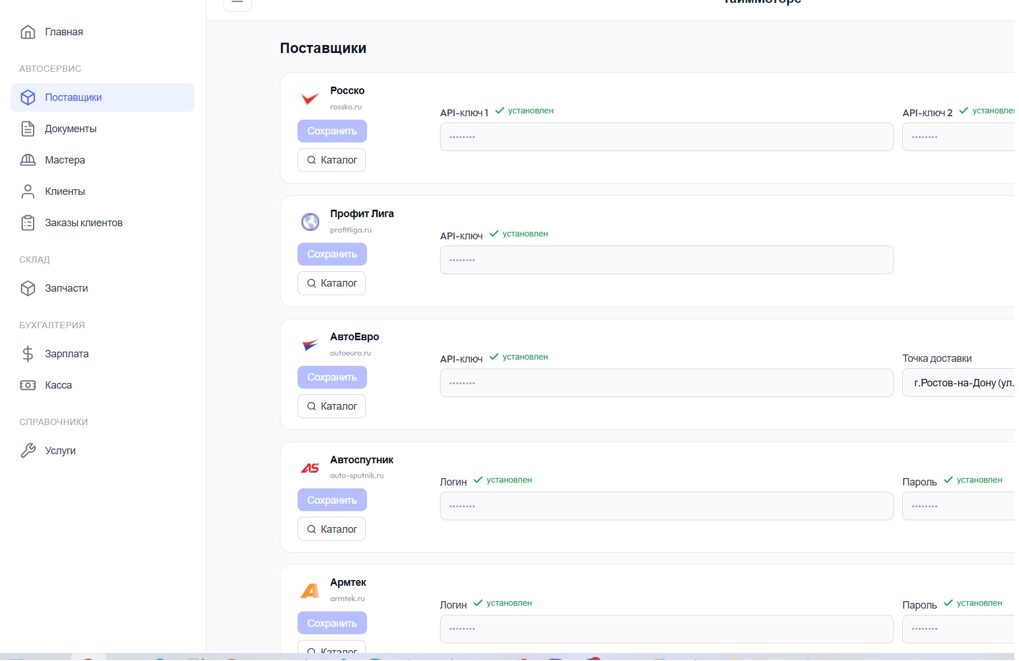Image resolution: width=1019 pixels, height=661 pixels.
Task: Click the Росско supplier logo
Action: click(309, 99)
